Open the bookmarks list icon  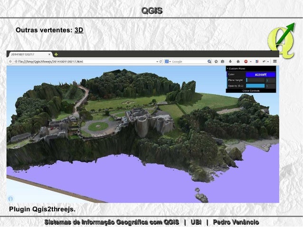pos(223,62)
